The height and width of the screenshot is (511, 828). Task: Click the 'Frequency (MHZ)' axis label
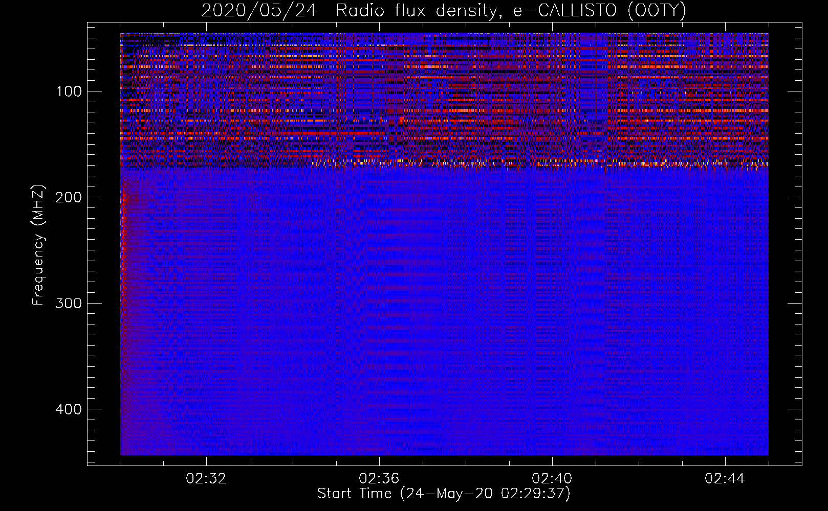click(38, 245)
